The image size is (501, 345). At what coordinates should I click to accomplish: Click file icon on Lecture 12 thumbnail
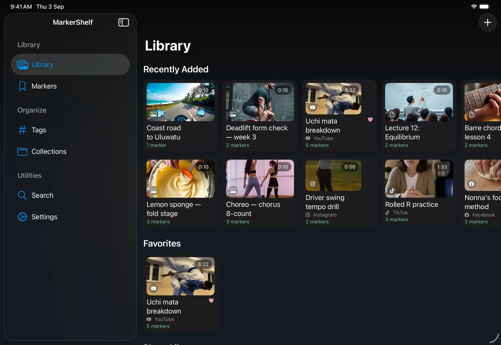tap(392, 114)
